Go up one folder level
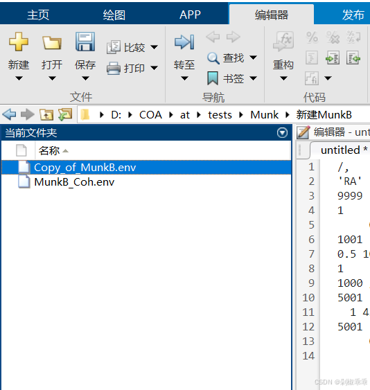This screenshot has height=390, width=370. 46,115
